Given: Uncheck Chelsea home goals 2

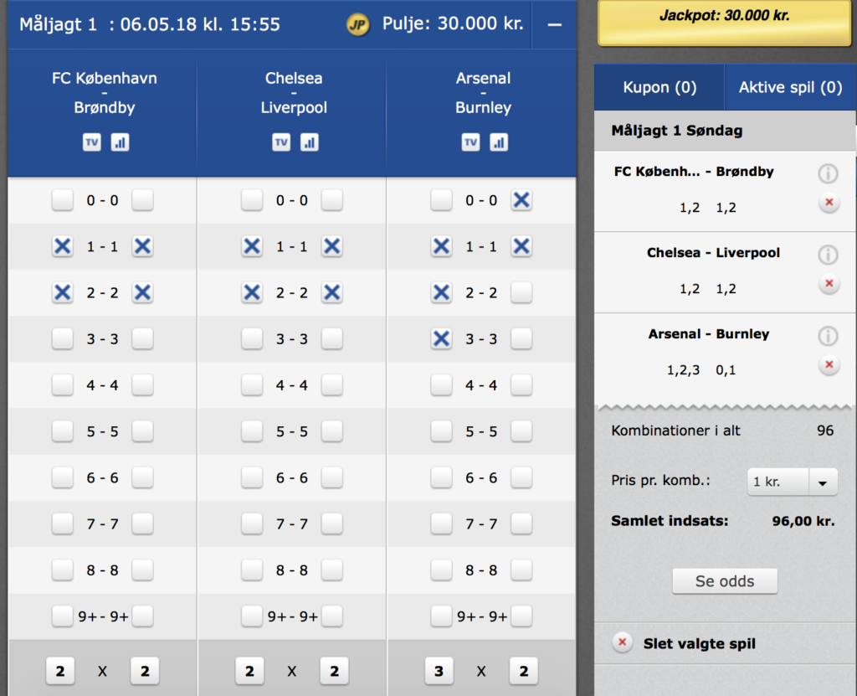Looking at the screenshot, I should tap(252, 293).
